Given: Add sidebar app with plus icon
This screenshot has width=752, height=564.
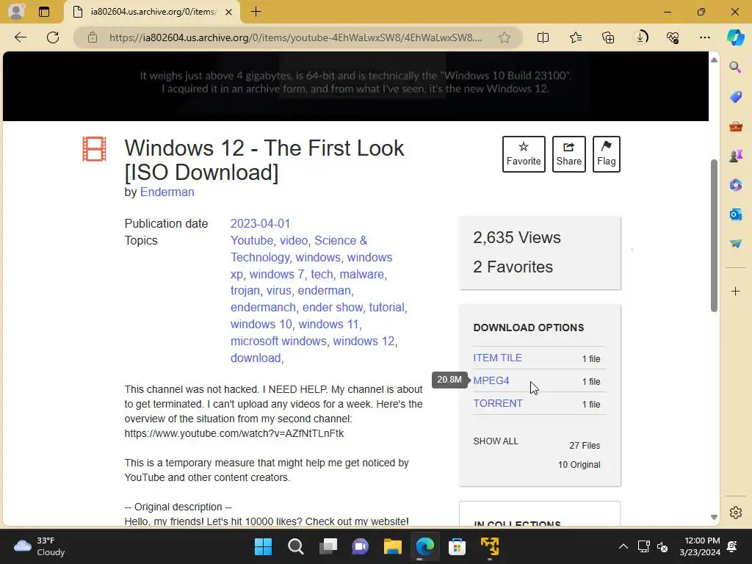Looking at the screenshot, I should point(735,291).
